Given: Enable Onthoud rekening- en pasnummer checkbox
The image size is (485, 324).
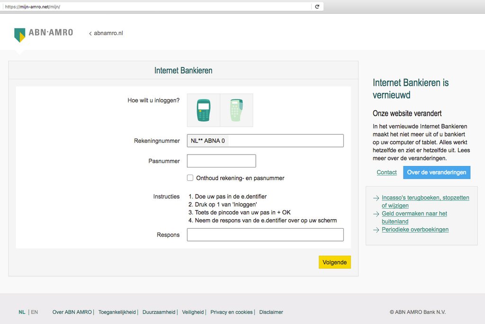Looking at the screenshot, I should (190, 178).
